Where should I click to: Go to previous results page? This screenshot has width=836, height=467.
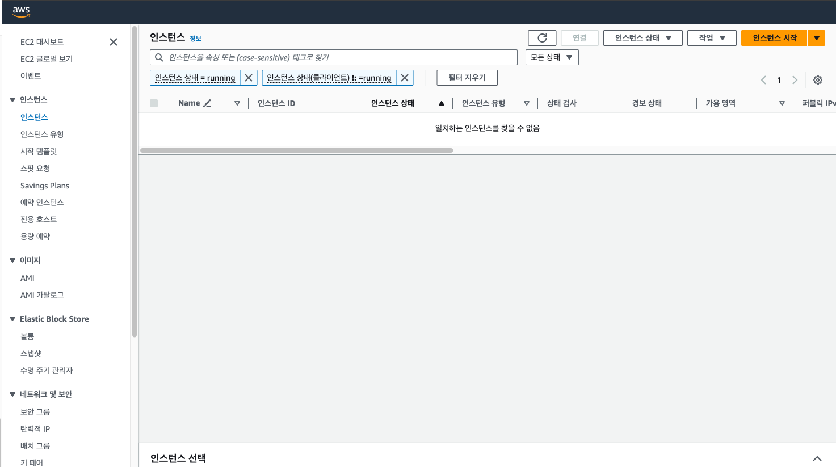tap(763, 80)
